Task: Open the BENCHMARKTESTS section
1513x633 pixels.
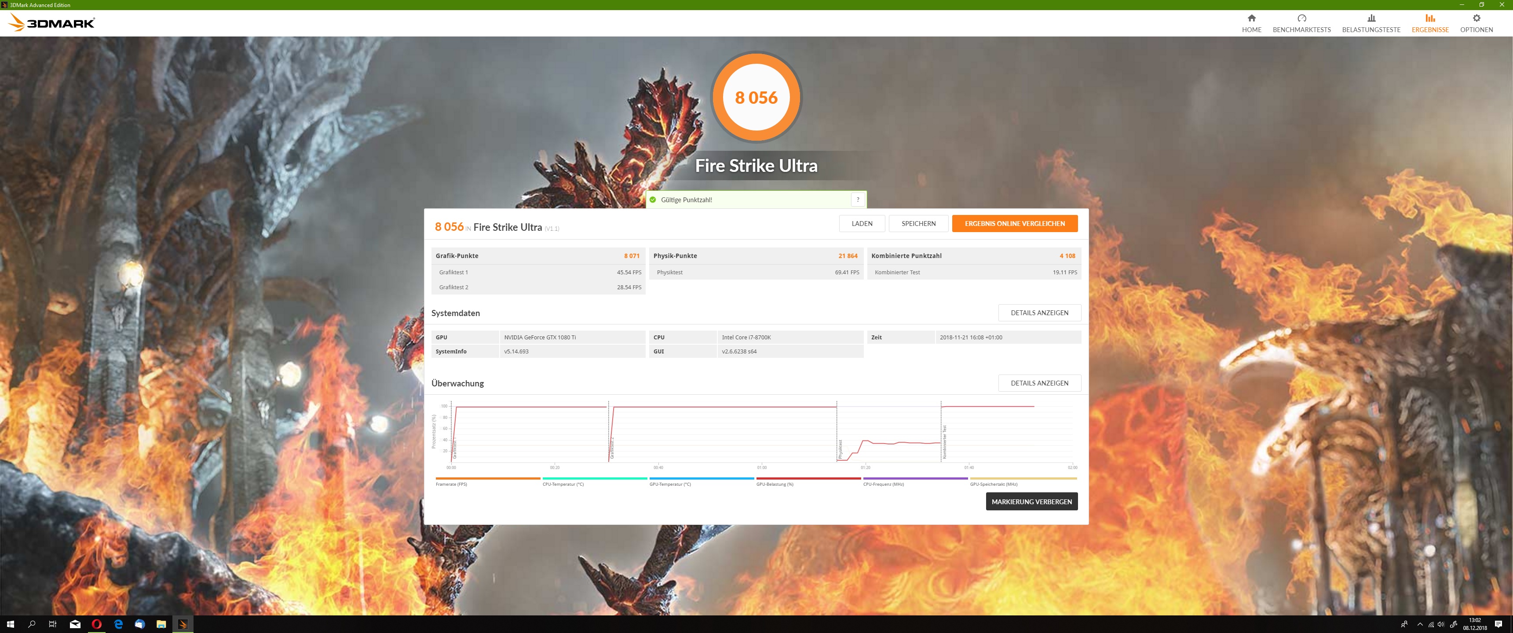Action: 1301,23
